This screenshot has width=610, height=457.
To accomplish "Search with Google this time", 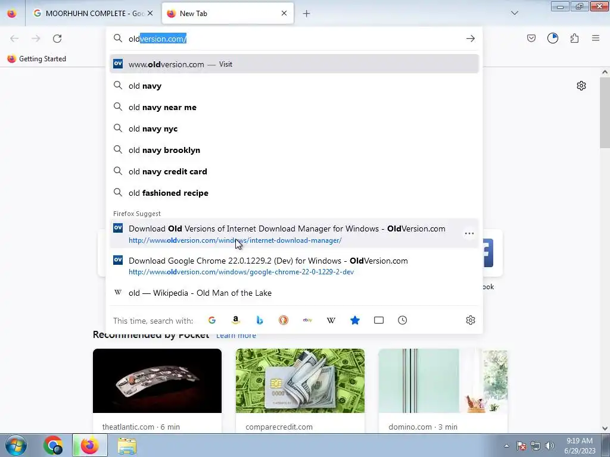I will click(x=212, y=320).
